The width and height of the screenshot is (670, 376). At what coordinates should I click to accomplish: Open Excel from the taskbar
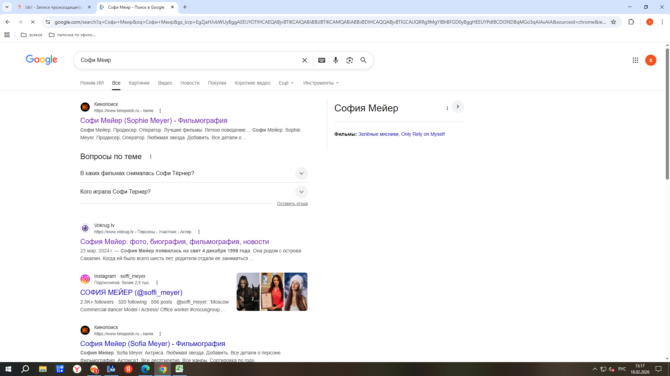pyautogui.click(x=179, y=369)
